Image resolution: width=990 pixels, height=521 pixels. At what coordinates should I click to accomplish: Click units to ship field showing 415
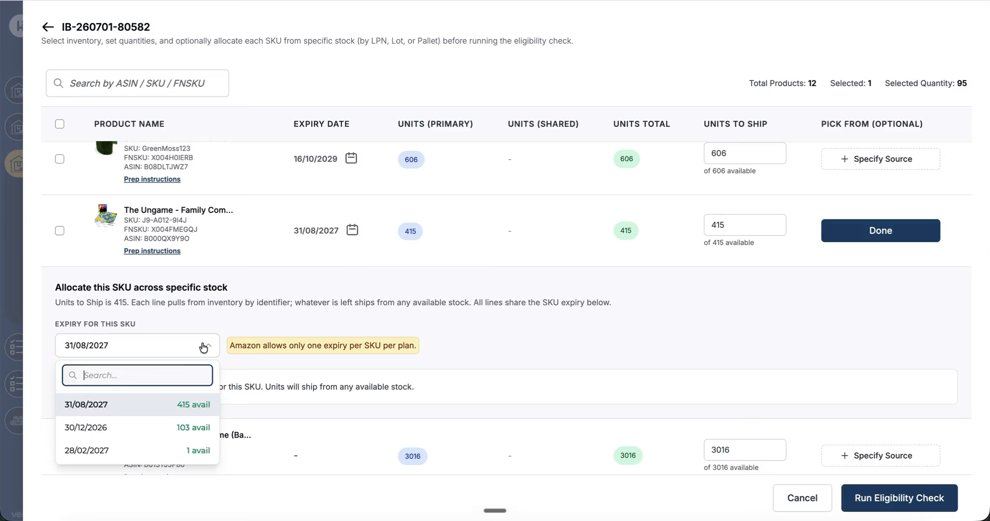pos(745,225)
